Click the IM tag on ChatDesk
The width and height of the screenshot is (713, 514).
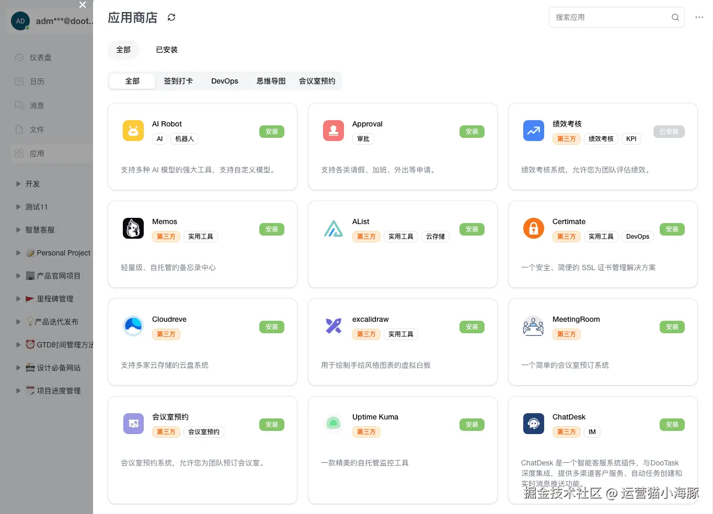tap(592, 432)
